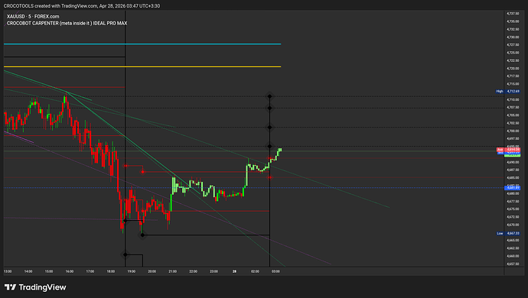
Task: Click the 13:00 time axis label
Action: coord(8,271)
